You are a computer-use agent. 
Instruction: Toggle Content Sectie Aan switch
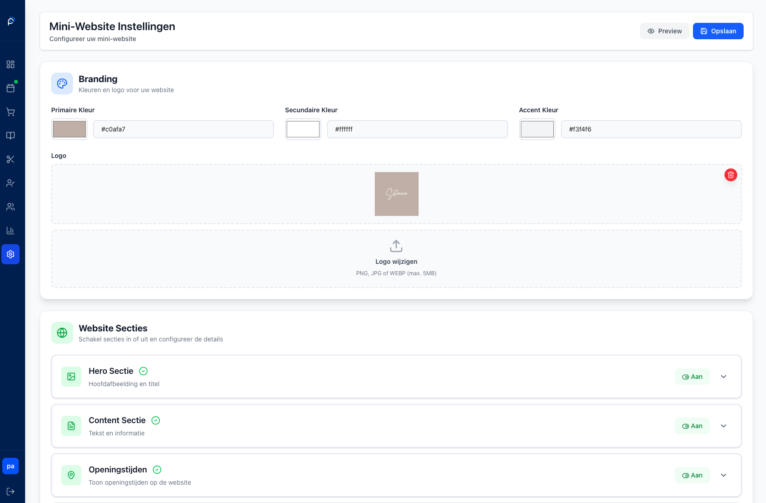point(692,426)
